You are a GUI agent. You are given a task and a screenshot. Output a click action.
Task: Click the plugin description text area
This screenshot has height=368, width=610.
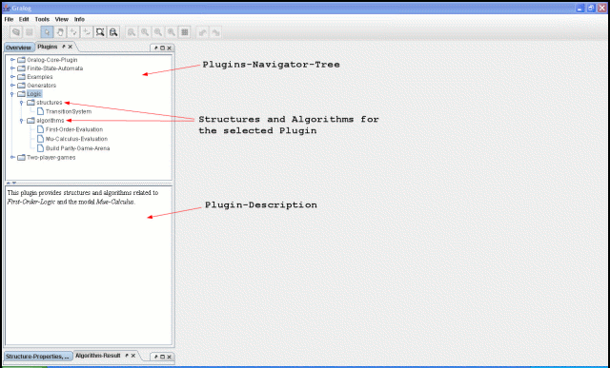point(89,266)
